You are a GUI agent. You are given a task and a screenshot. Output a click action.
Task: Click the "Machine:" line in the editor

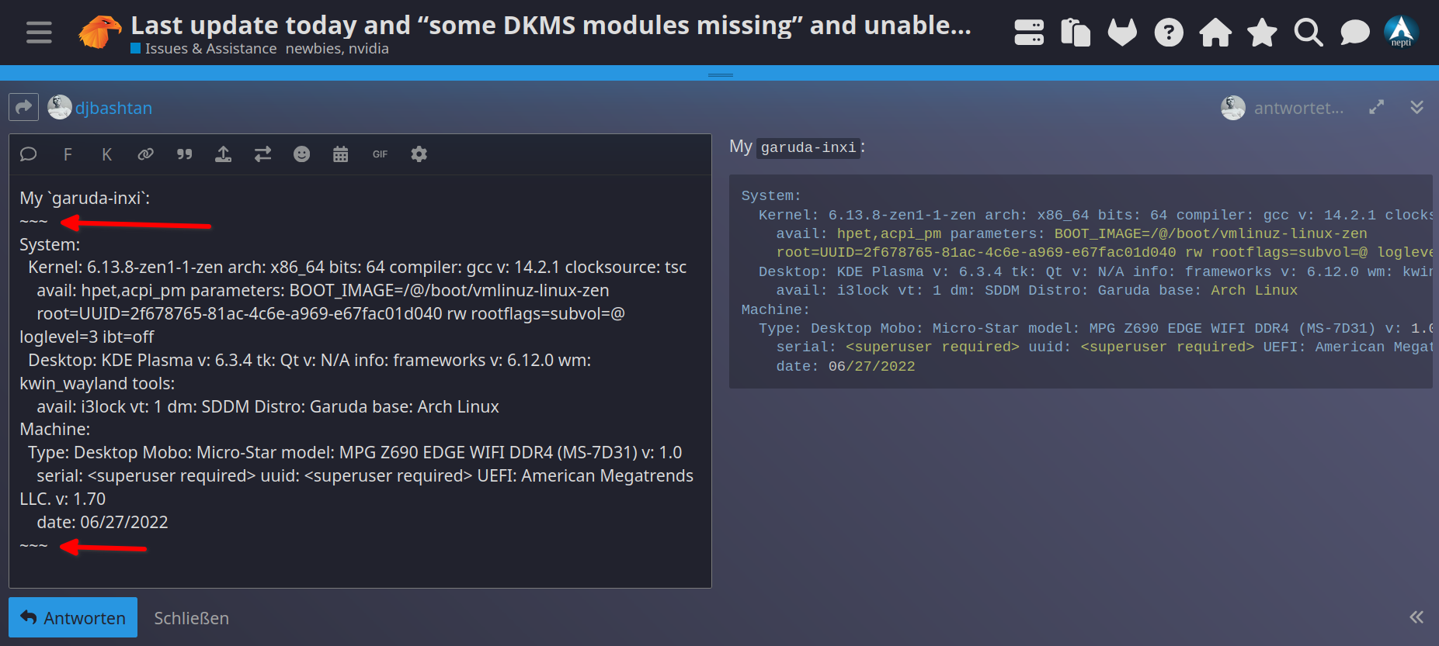pos(55,429)
